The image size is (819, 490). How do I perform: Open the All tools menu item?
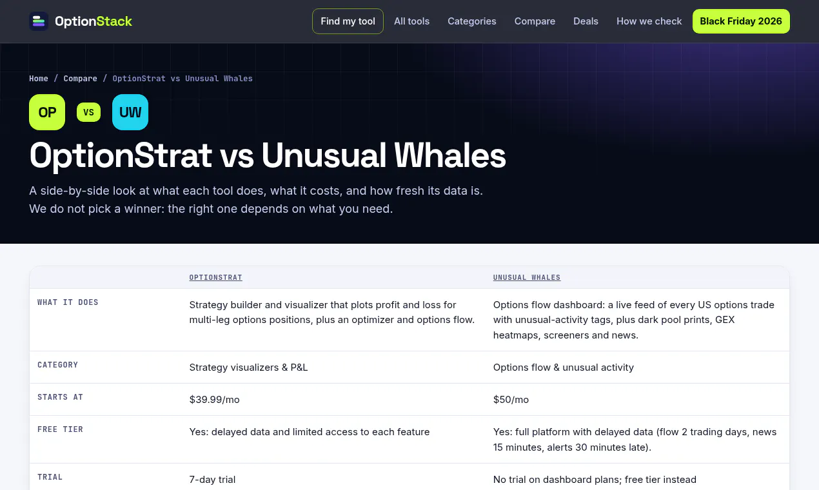(x=411, y=21)
